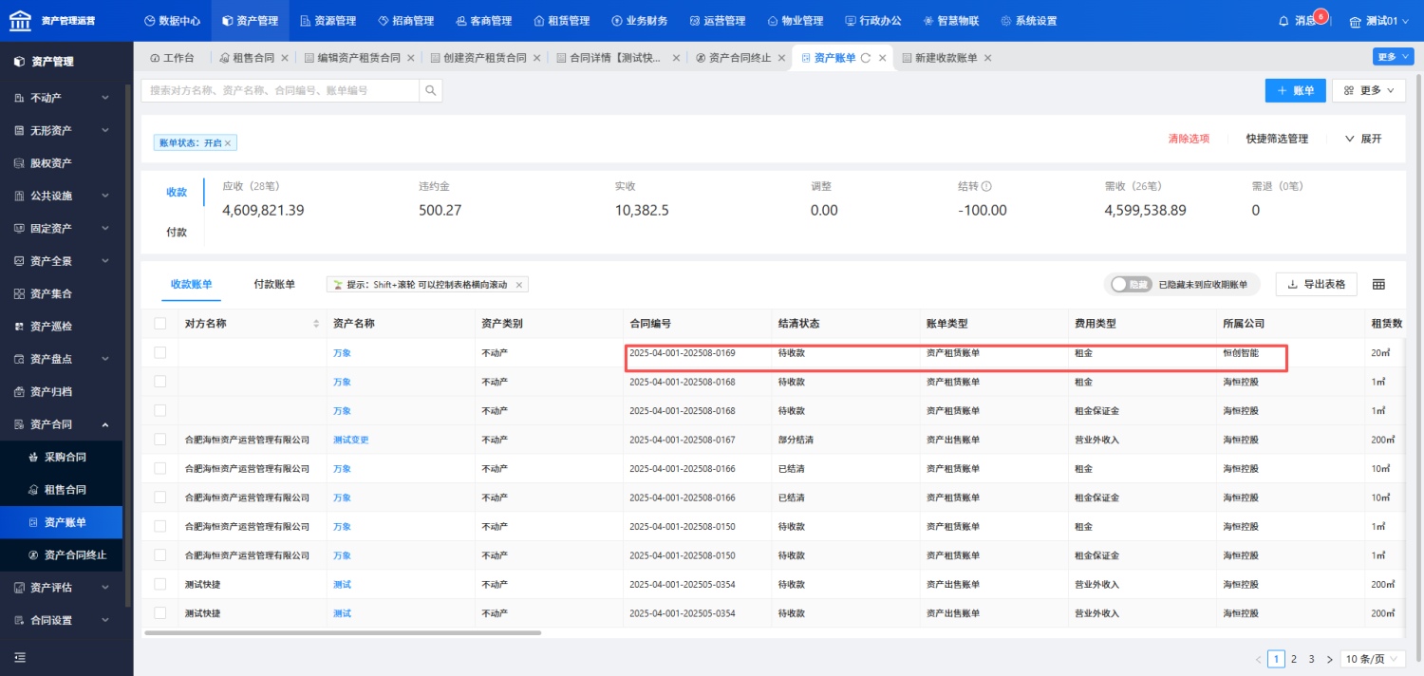Screen dimensions: 1424x676
Task: Switch to the 付款账单 tab
Action: [274, 284]
